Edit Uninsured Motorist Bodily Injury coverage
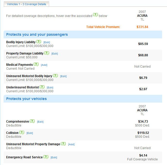The image size is (167, 165). [63, 76]
